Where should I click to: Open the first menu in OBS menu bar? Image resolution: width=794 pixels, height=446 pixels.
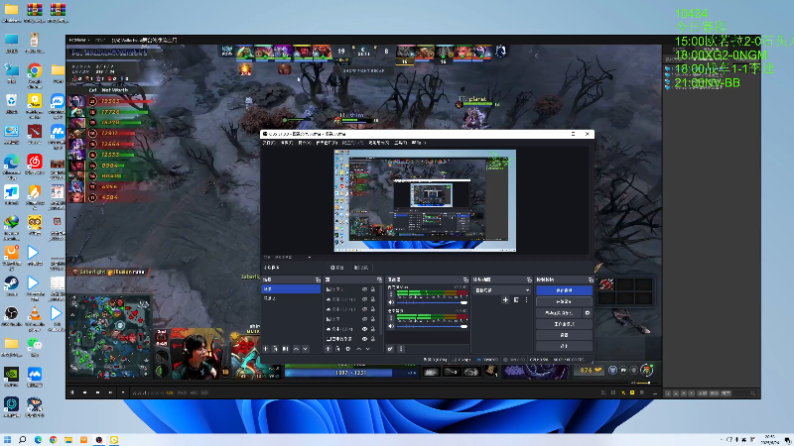click(268, 143)
